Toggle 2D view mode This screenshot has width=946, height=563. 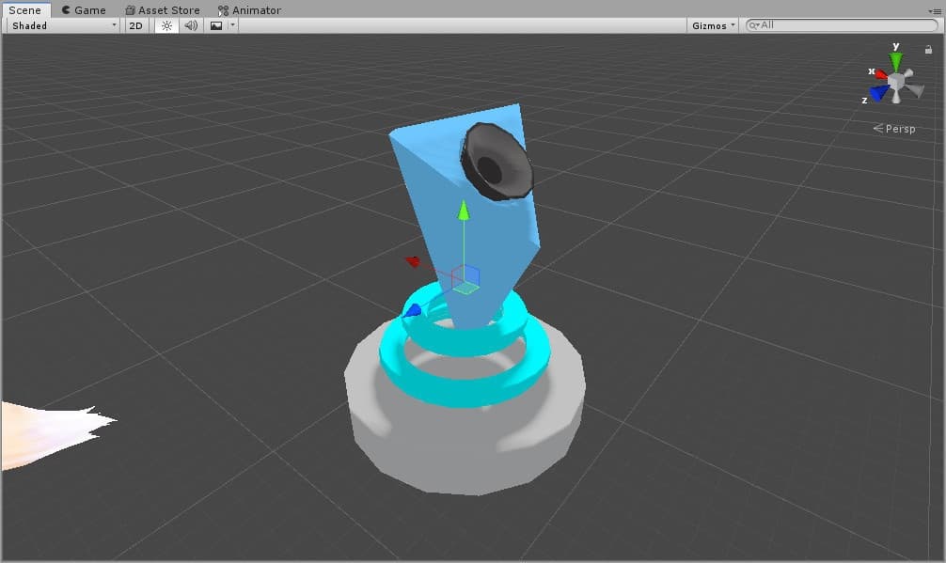(135, 25)
